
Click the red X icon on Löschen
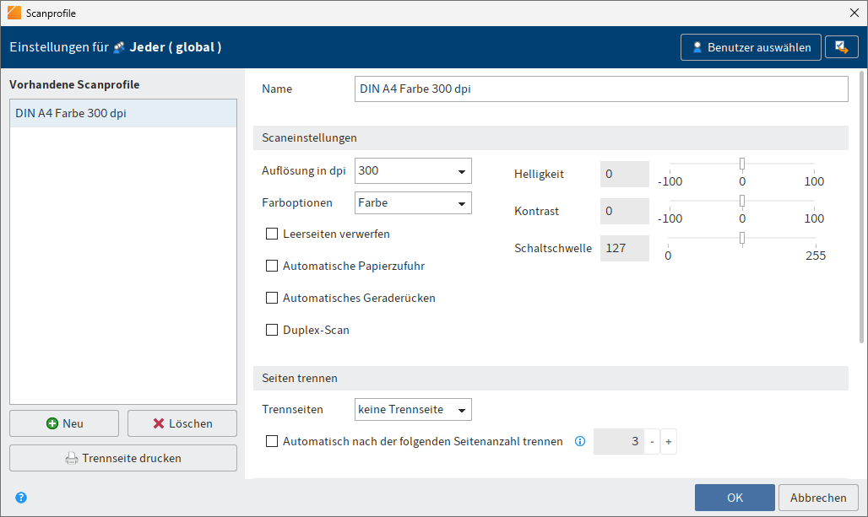[x=160, y=423]
